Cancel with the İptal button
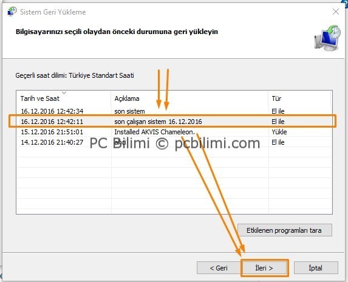Image resolution: width=348 pixels, height=282 pixels. pos(316,268)
